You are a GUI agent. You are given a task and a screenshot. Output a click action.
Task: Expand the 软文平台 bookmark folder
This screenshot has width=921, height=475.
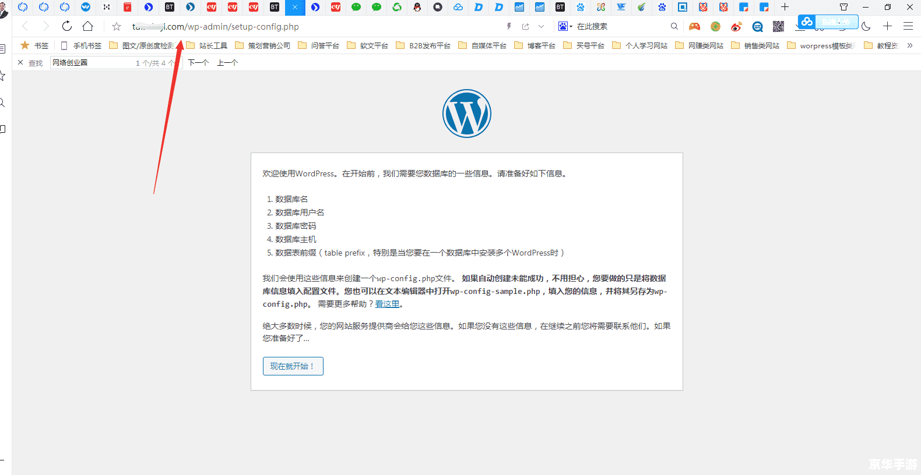(368, 45)
